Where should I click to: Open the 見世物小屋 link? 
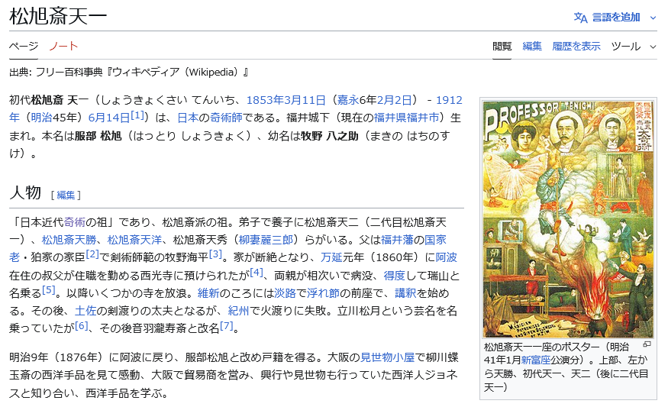click(387, 357)
